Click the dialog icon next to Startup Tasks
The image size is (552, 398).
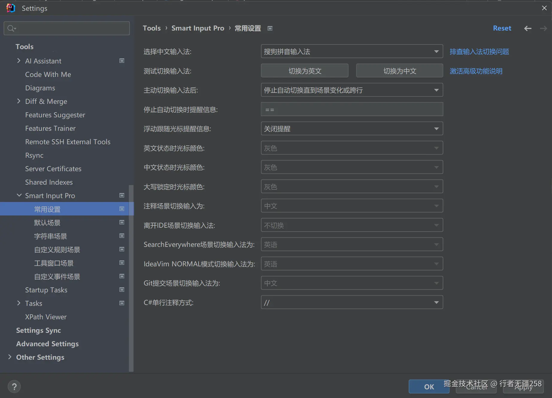(122, 289)
